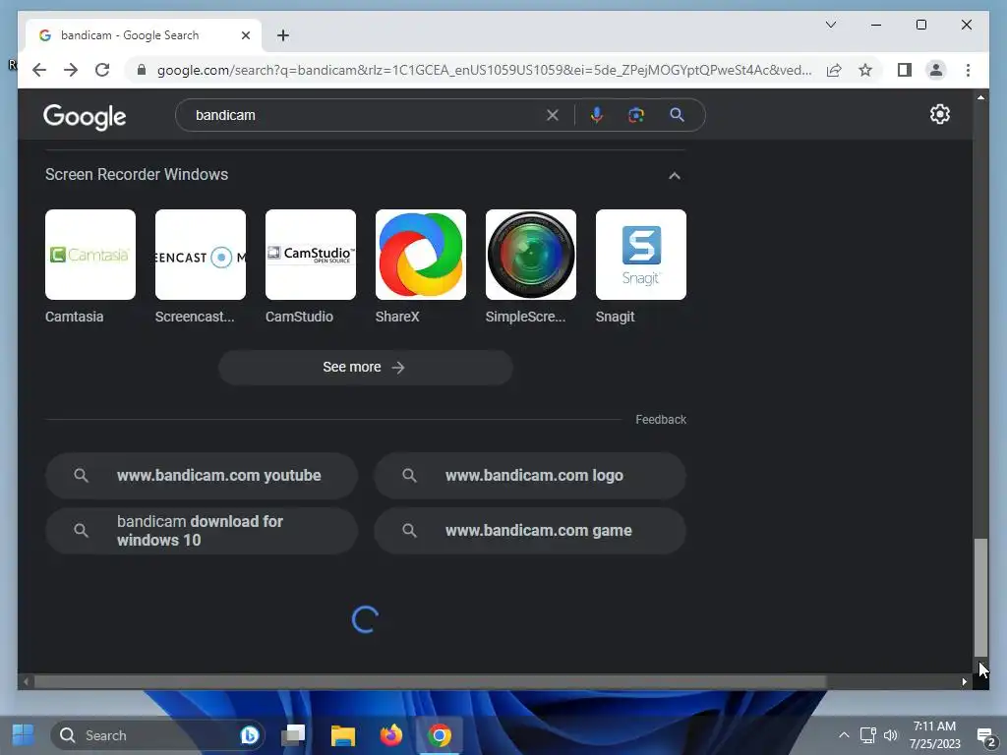
Task: Click the Snagit label
Action: 616,317
